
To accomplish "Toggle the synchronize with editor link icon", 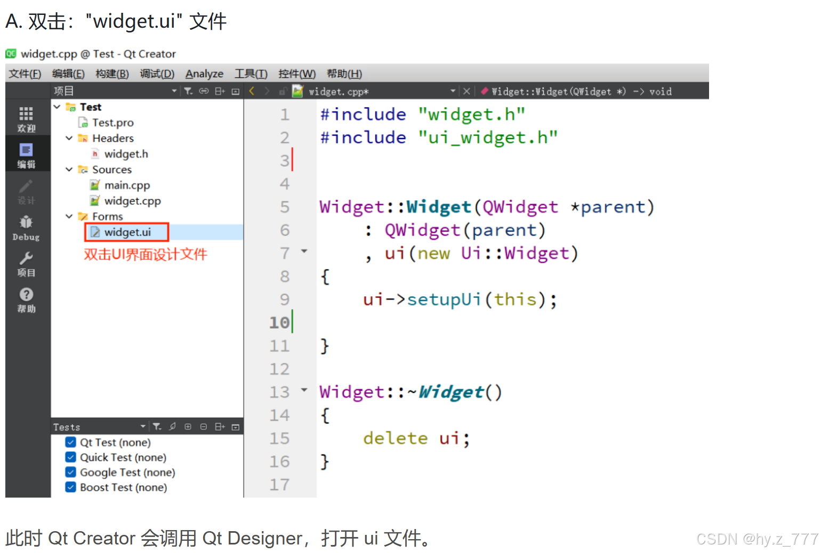I will [x=204, y=91].
